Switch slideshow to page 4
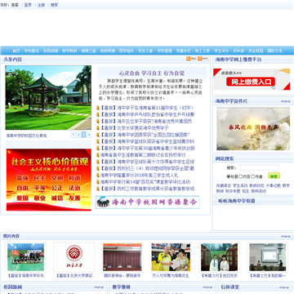This screenshot has width=294, height=294. [x=89, y=135]
